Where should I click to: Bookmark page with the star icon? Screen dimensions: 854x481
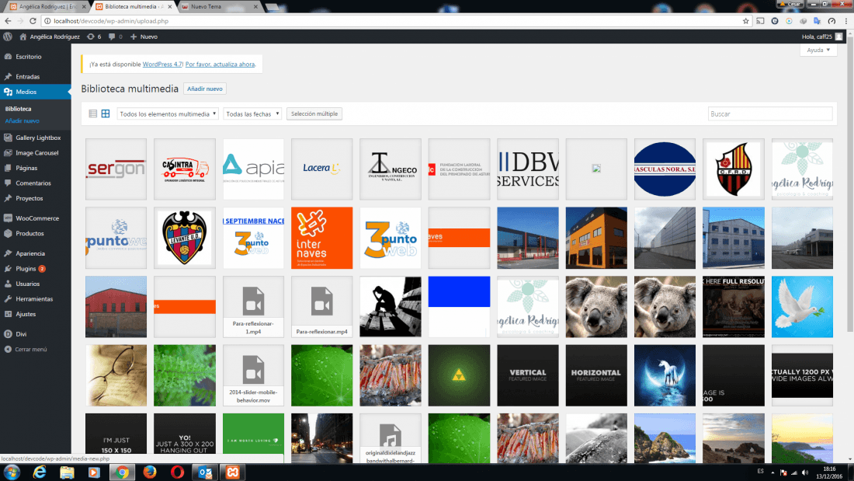click(745, 21)
